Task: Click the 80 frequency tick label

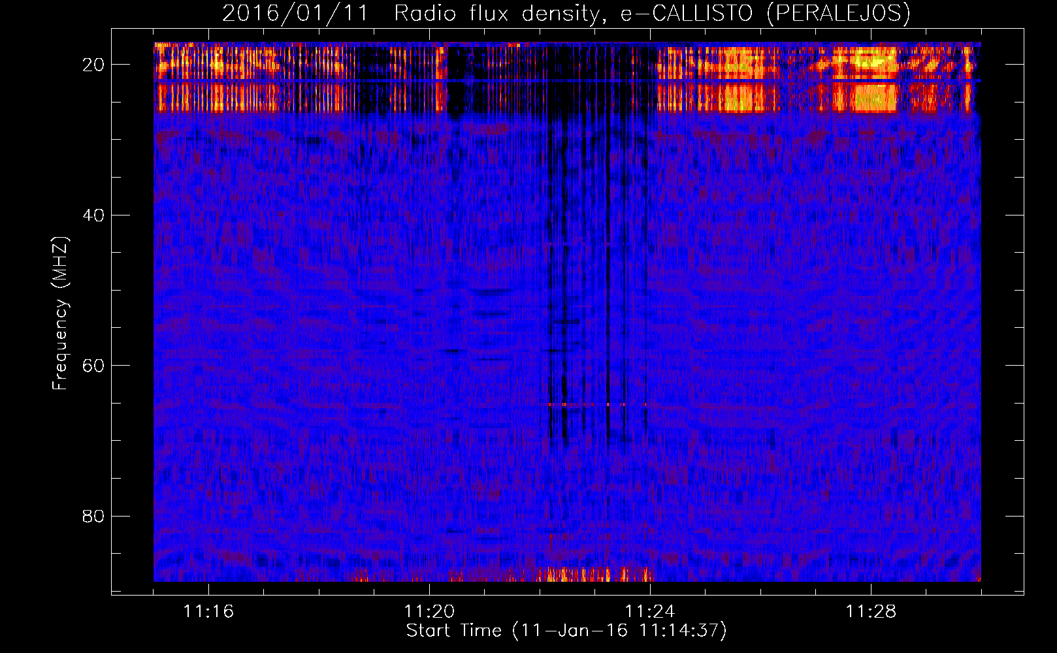Action: (x=94, y=517)
